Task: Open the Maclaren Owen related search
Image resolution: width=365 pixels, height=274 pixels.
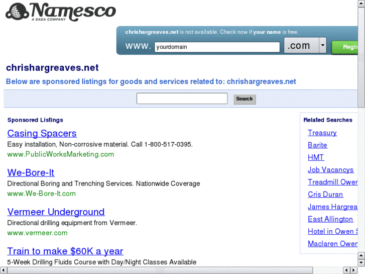Action: pyautogui.click(x=333, y=244)
